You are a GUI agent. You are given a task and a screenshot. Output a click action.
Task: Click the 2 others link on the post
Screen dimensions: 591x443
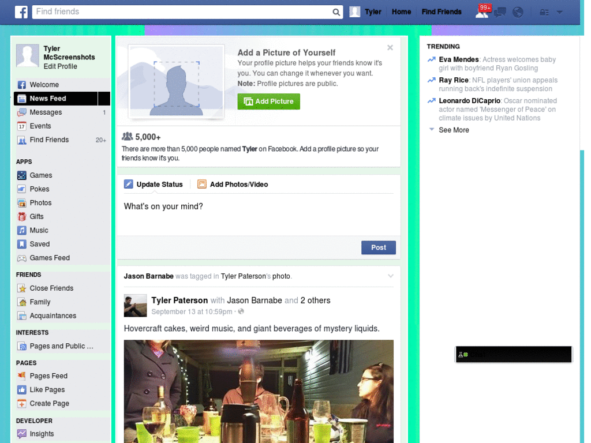click(316, 301)
